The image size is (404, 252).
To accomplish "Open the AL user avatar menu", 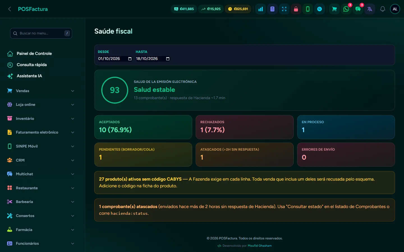I will click(395, 9).
